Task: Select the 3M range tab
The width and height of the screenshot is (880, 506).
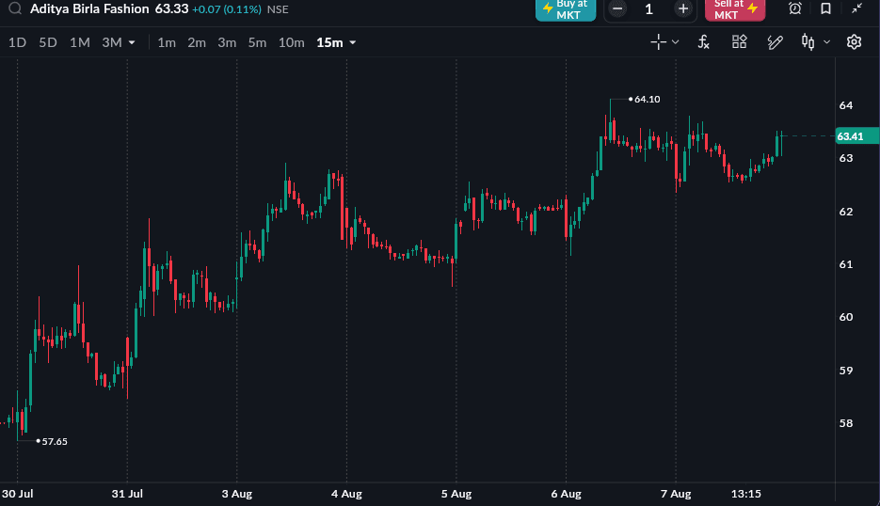Action: tap(112, 42)
